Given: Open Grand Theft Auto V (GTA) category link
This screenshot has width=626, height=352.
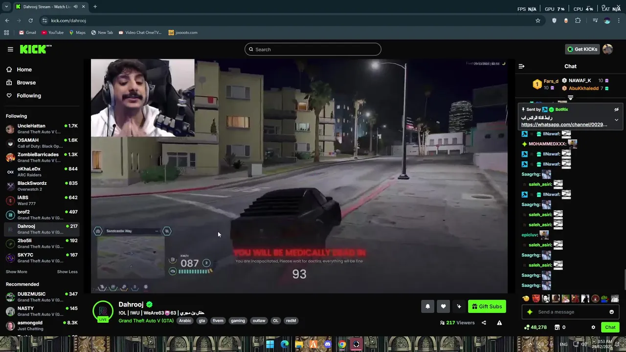Looking at the screenshot, I should 146,321.
